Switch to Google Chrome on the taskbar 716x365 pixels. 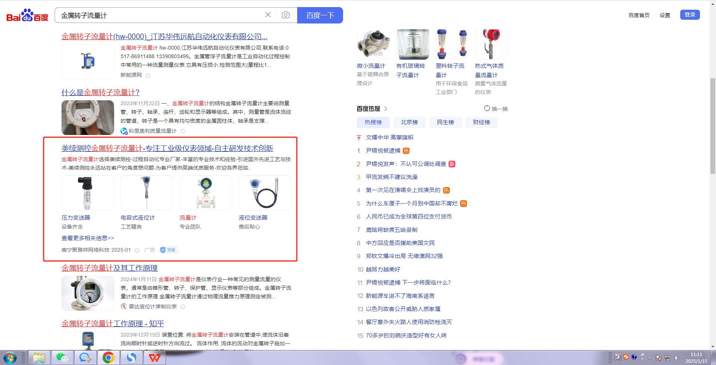108,358
